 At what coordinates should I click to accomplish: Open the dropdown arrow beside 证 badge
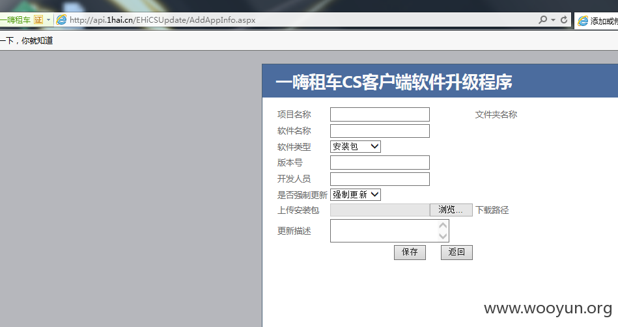[x=48, y=20]
